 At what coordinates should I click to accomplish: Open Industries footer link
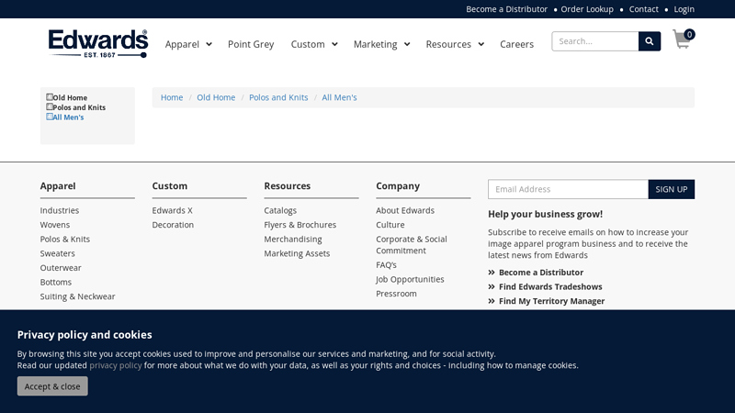point(60,210)
